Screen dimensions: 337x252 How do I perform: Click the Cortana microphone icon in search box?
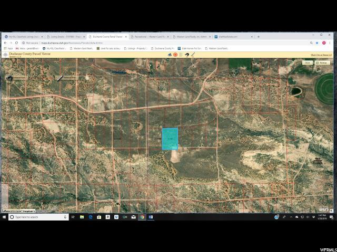pyautogui.click(x=65, y=217)
